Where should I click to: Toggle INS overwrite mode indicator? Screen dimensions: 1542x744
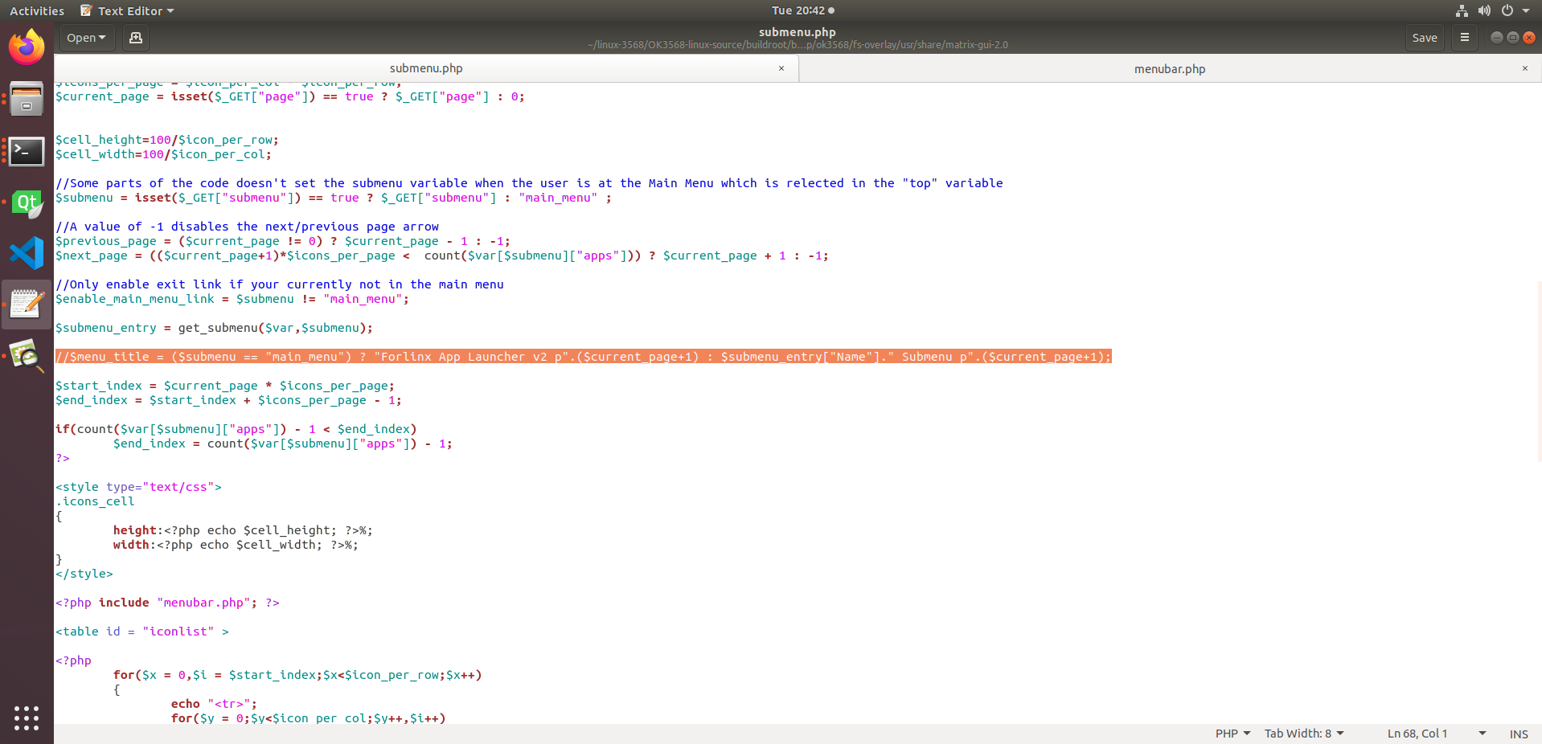tap(1519, 734)
